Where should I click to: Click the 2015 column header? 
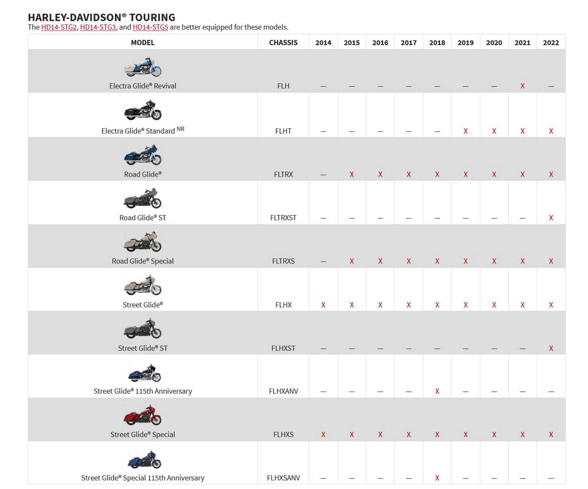352,43
